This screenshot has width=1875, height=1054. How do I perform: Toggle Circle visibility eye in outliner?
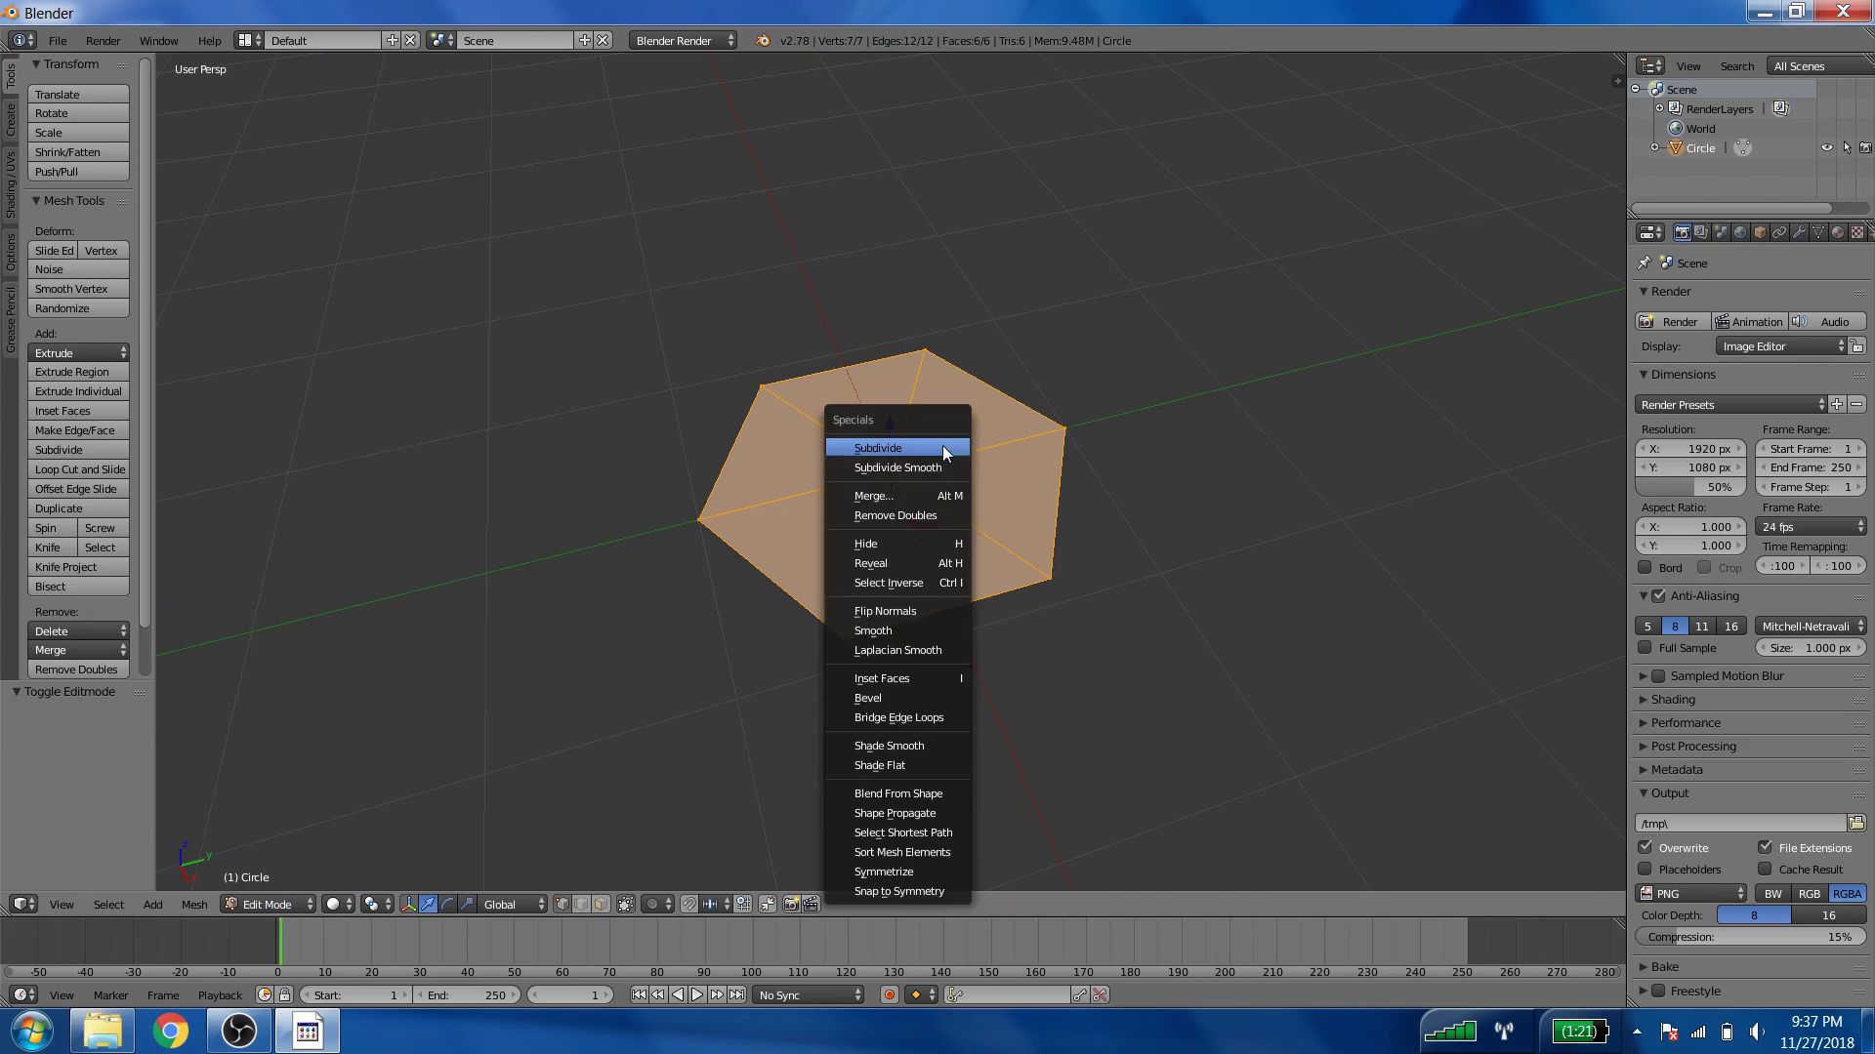(1826, 147)
